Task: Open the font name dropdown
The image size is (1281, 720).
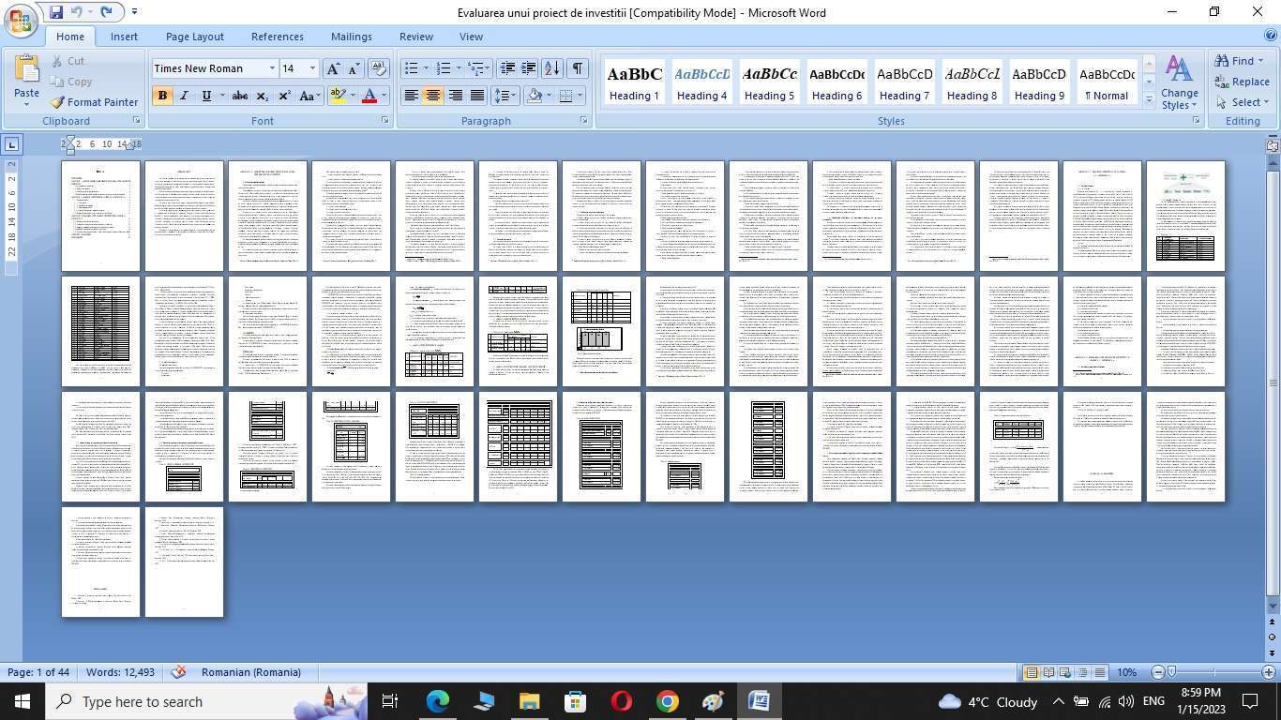Action: (x=272, y=68)
